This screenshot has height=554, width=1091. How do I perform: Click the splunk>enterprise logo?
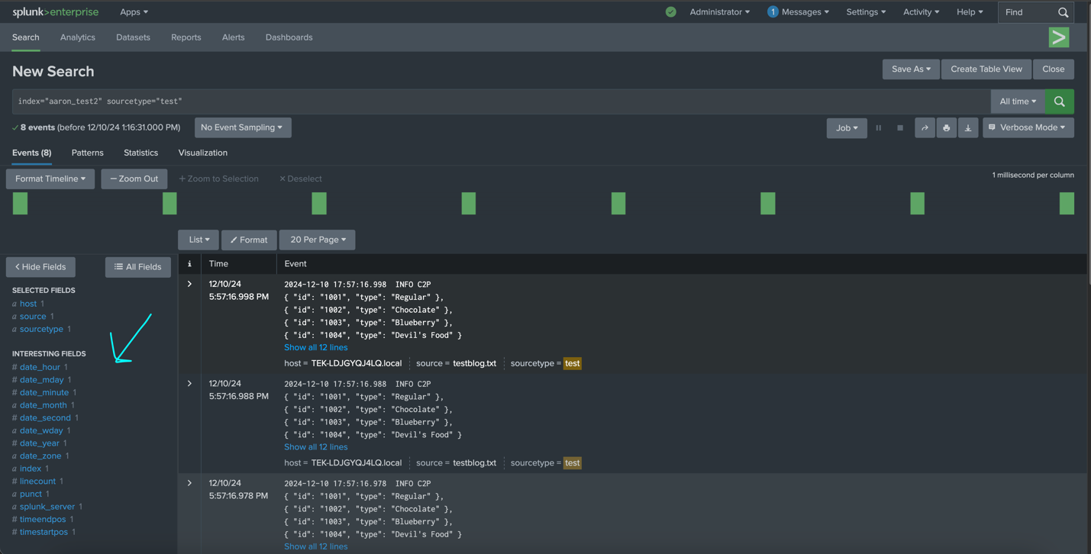tap(54, 11)
